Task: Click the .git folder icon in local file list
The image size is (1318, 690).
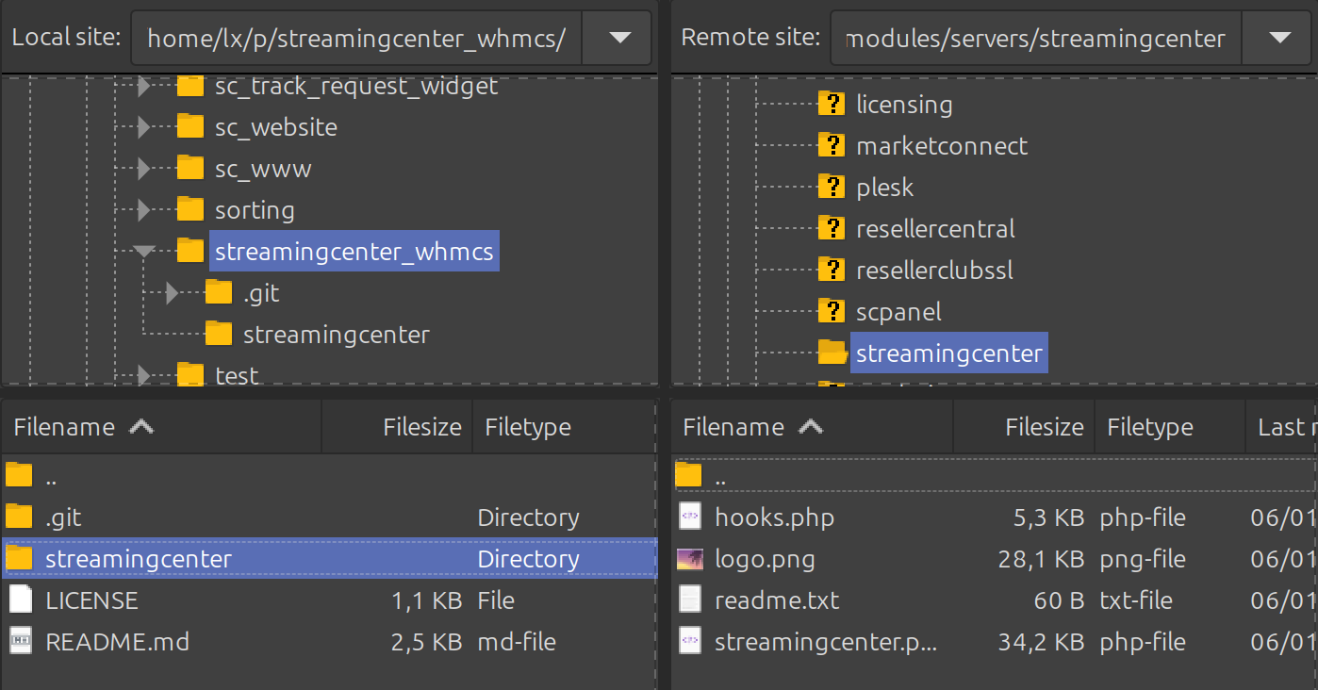Action: [x=20, y=517]
